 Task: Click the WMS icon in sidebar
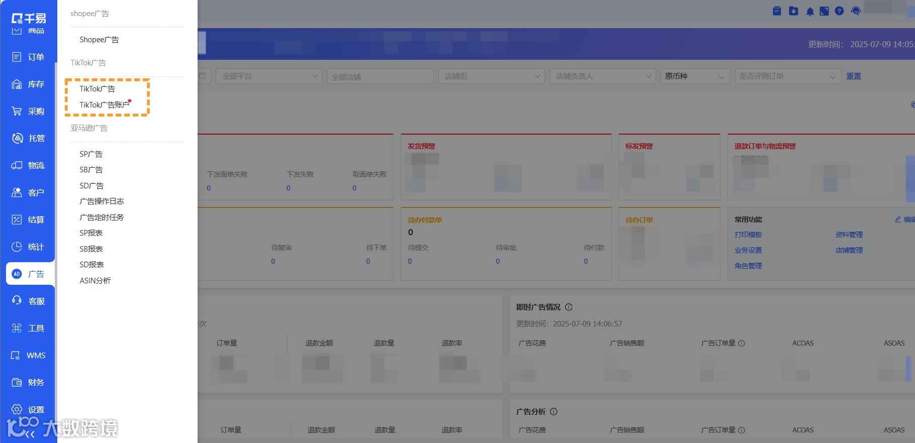[16, 355]
